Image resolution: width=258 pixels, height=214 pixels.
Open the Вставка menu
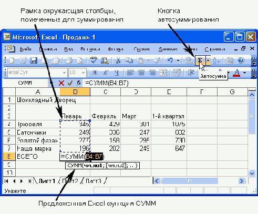[90, 49]
